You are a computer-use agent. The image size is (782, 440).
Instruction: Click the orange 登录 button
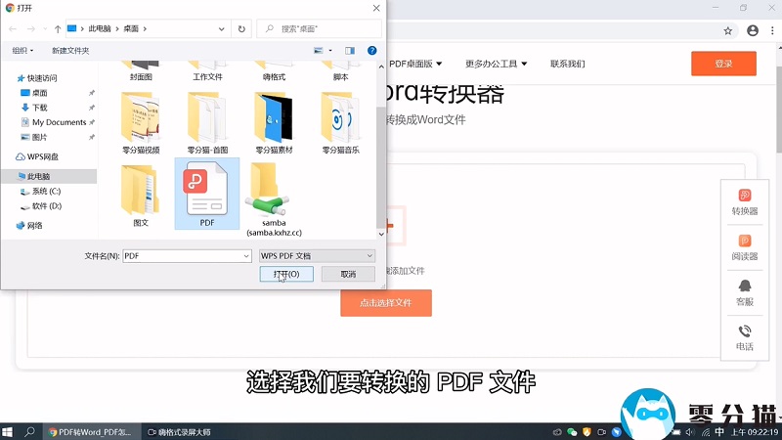[x=723, y=64]
